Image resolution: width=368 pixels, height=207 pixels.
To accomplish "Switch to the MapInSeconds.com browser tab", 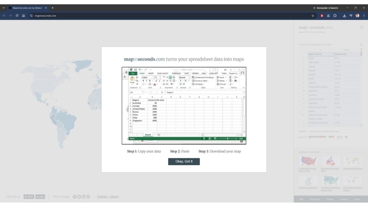I will [28, 8].
